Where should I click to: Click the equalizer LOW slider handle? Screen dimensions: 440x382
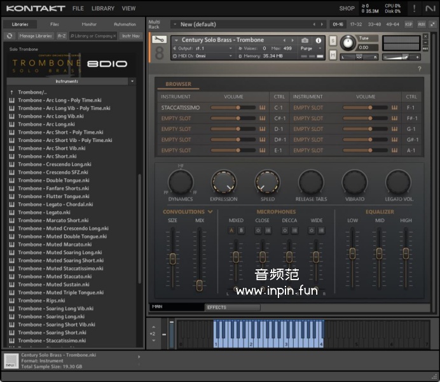pos(352,253)
